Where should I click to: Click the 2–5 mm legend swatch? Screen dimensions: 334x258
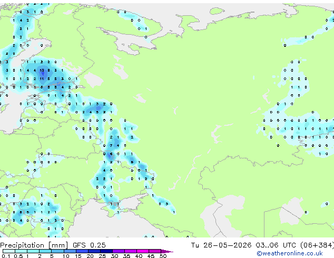[45, 251]
